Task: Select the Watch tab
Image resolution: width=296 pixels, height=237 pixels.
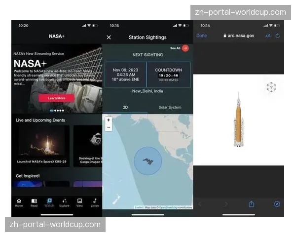Action: pyautogui.click(x=49, y=201)
